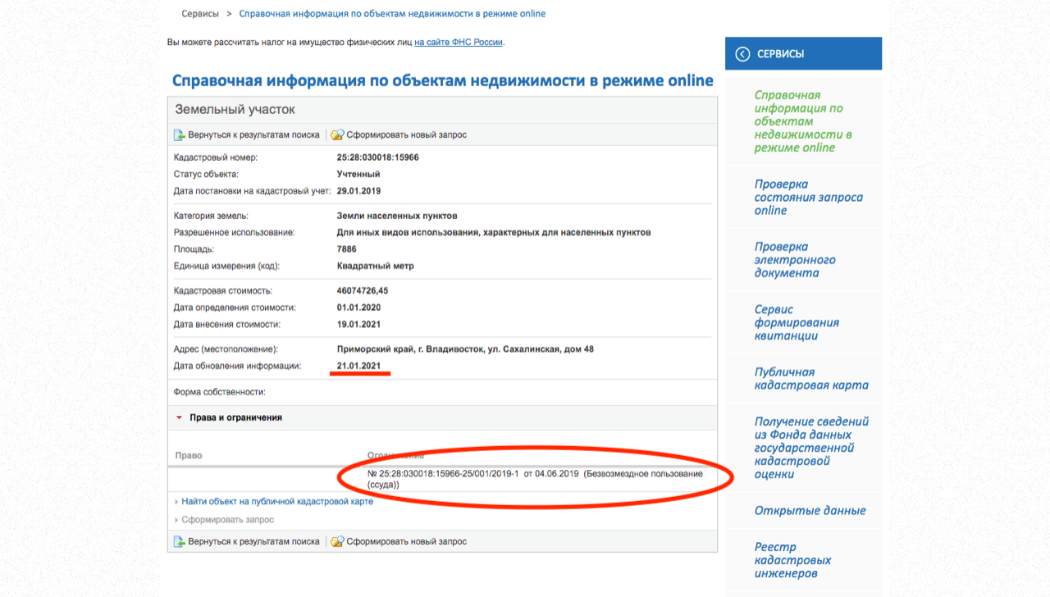Open 'Реестр кадастровых инженеров' in sidebar
1050x597 pixels.
tap(792, 560)
